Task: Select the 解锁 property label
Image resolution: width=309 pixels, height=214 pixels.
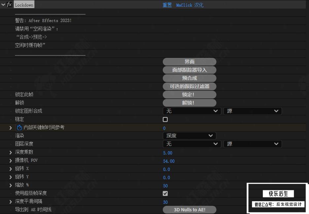Action: [19, 103]
